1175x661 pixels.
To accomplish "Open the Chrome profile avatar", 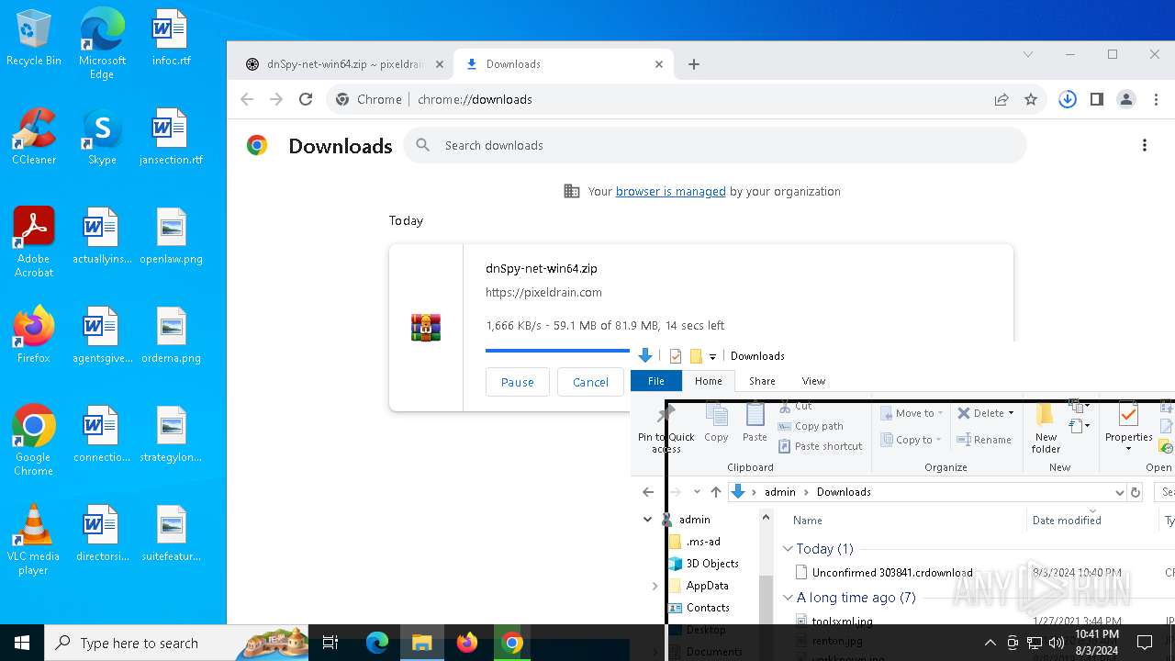I will (x=1126, y=99).
